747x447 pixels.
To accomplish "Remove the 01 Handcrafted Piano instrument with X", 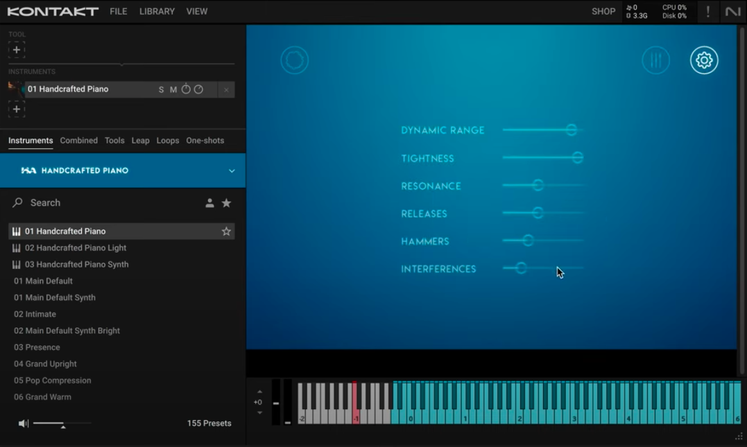I will click(x=227, y=89).
